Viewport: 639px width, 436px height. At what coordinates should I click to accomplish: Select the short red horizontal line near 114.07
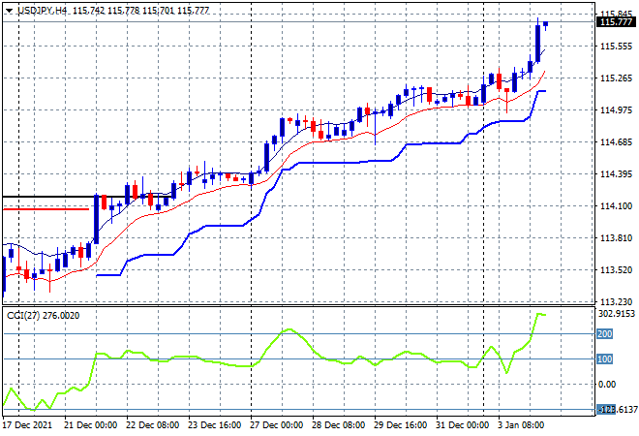click(46, 209)
